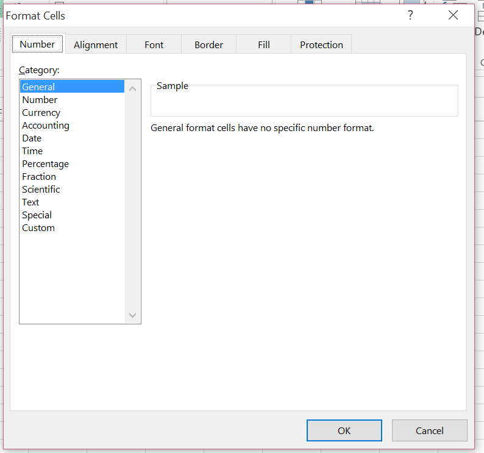Click the category list scroll up arrow
Screen dimensions: 484x453
pos(133,89)
